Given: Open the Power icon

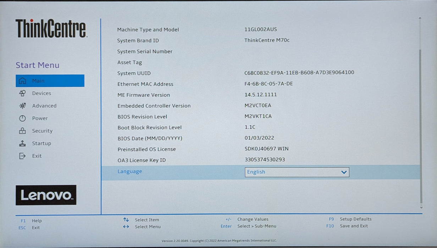Looking at the screenshot, I should (x=22, y=118).
